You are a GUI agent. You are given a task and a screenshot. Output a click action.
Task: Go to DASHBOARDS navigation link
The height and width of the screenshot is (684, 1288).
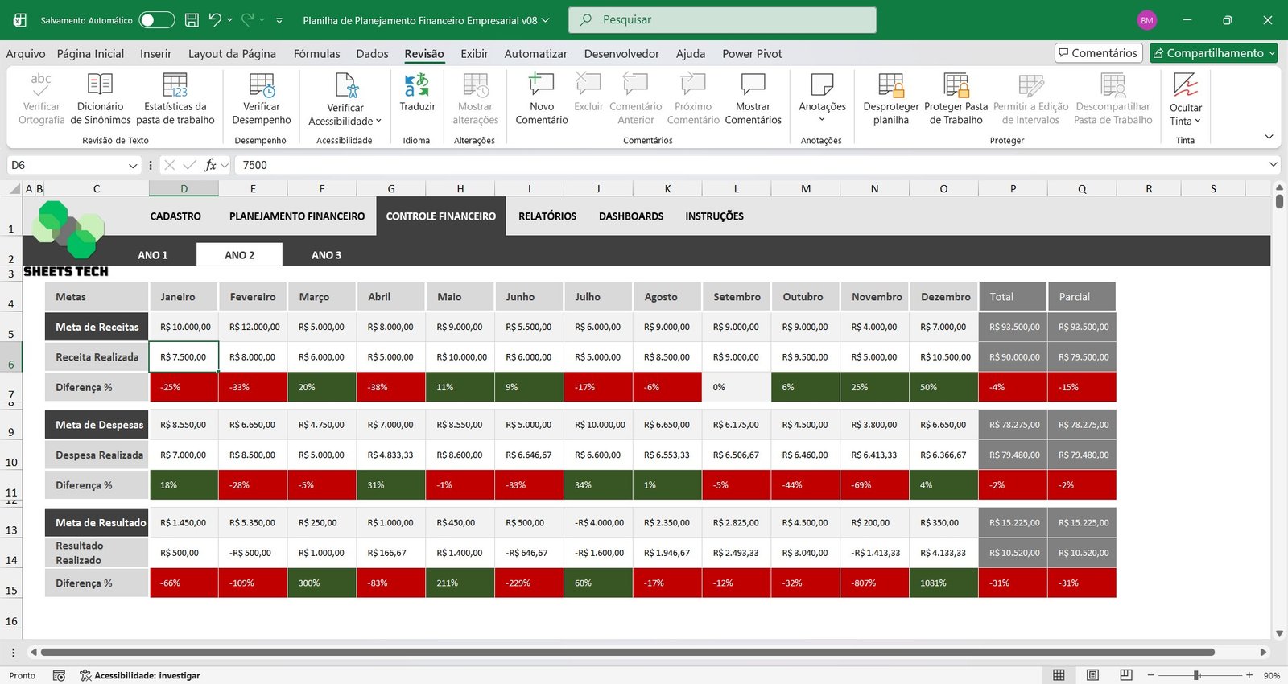pos(631,216)
